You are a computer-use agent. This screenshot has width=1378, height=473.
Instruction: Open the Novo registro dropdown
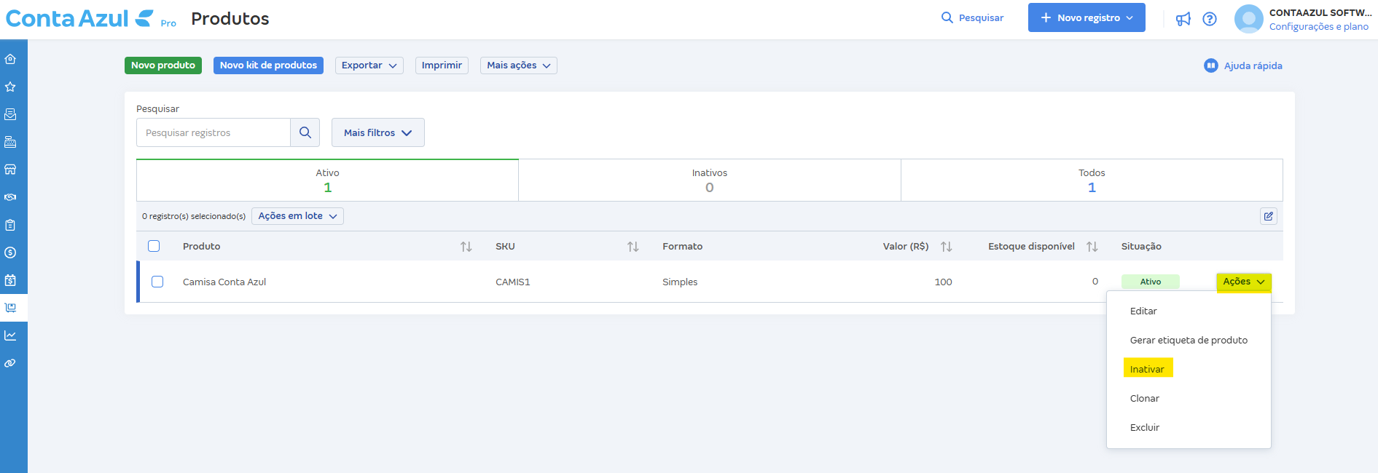[x=1087, y=17]
